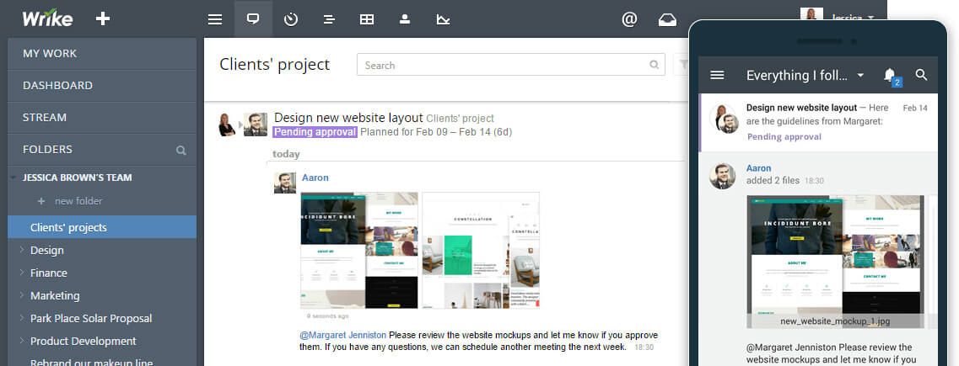Expand the Finance folder

21,273
